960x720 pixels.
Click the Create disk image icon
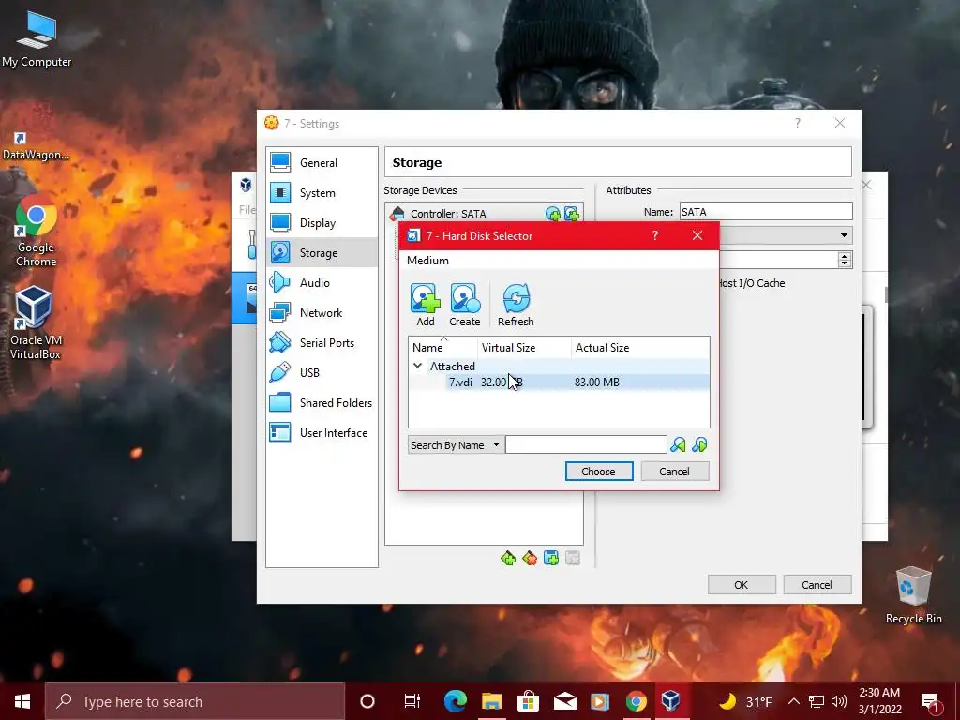[x=465, y=305]
